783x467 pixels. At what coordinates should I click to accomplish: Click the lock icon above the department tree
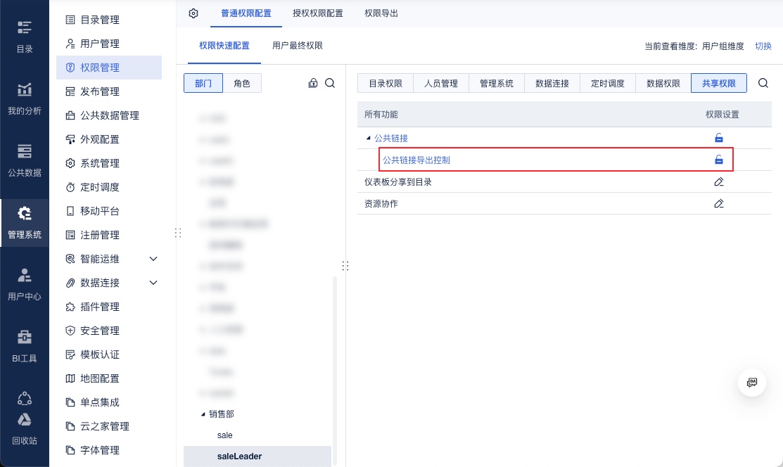tap(313, 83)
